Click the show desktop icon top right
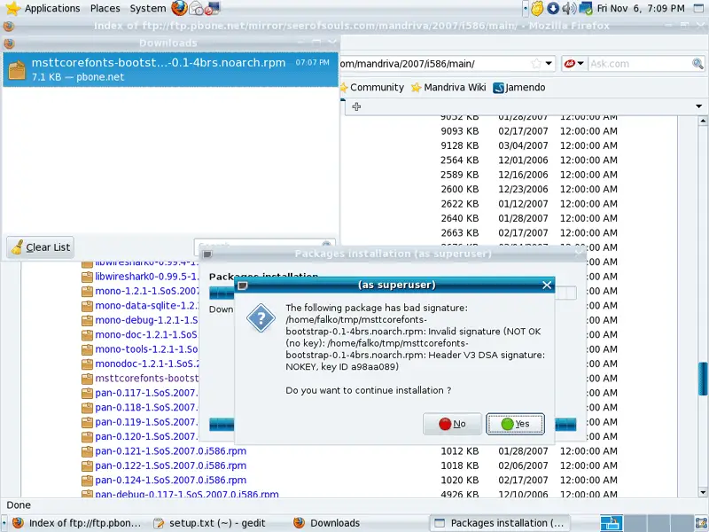The width and height of the screenshot is (709, 532). point(698,8)
